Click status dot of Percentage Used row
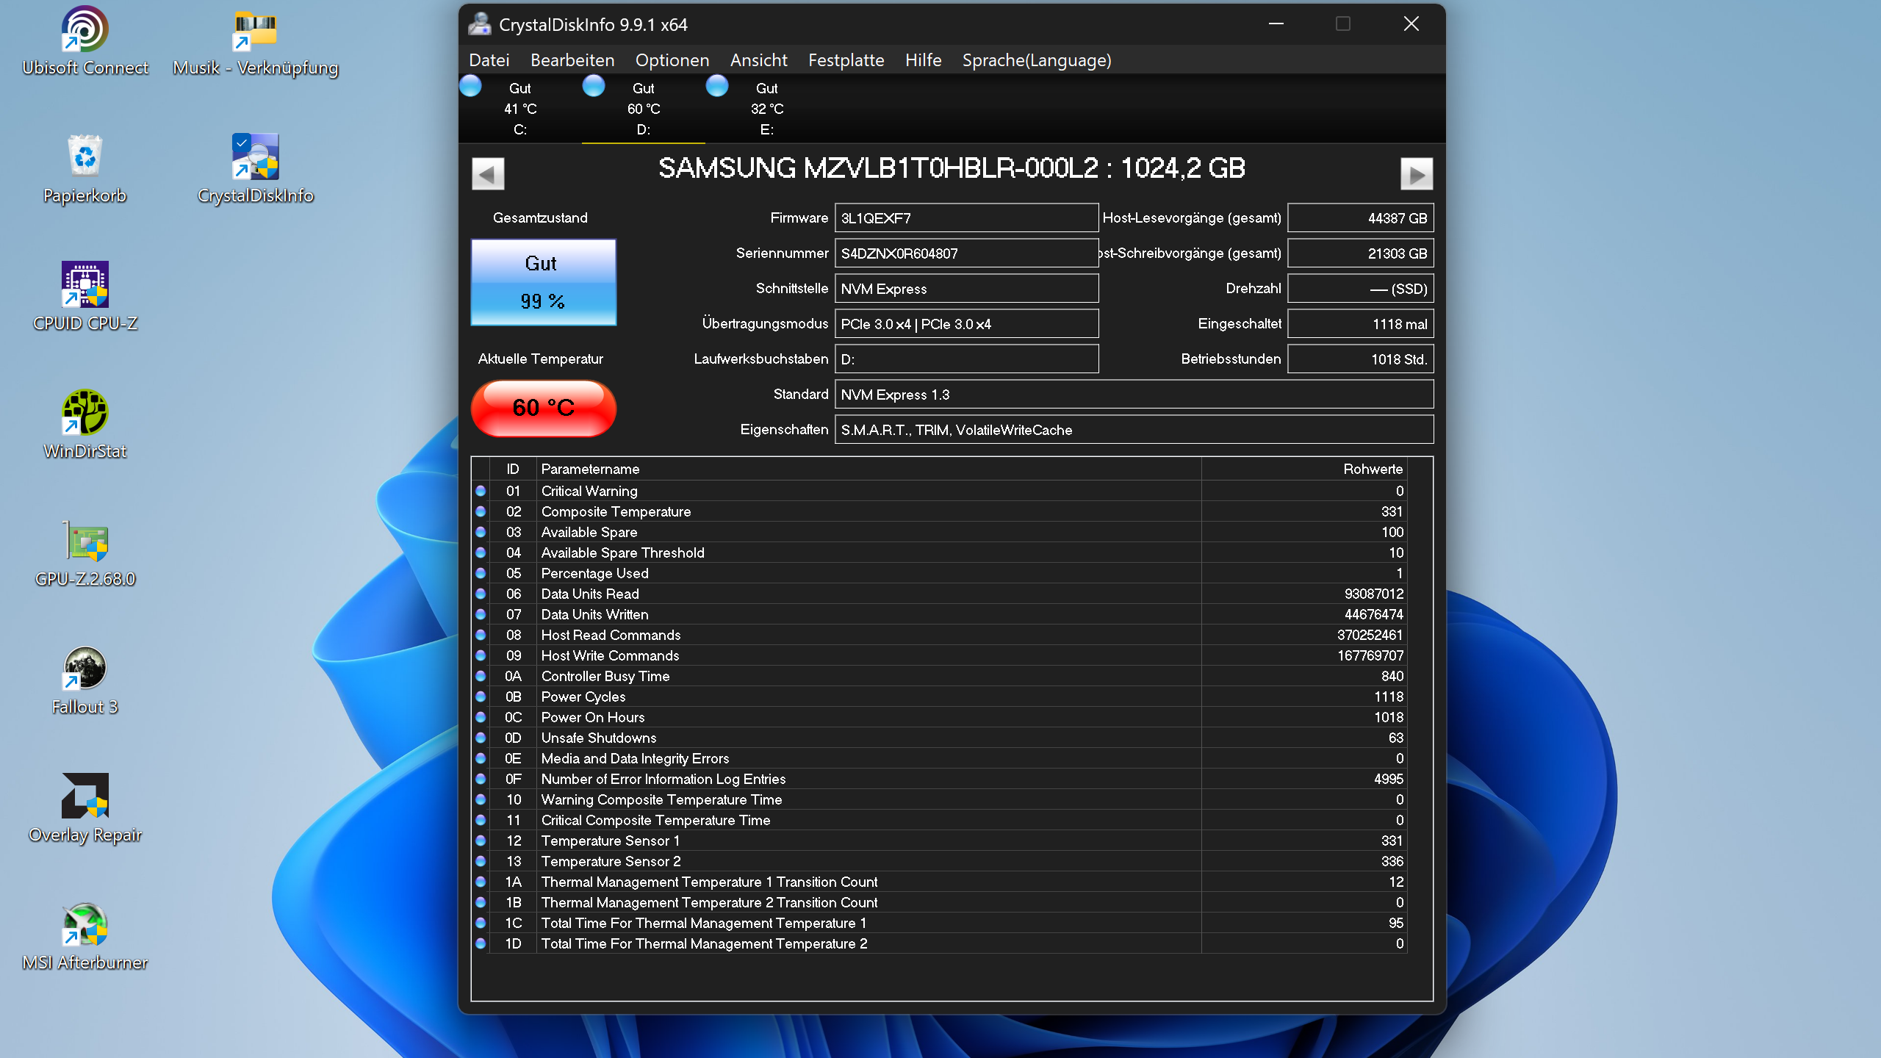Screen dimensions: 1881x1058 (x=481, y=572)
